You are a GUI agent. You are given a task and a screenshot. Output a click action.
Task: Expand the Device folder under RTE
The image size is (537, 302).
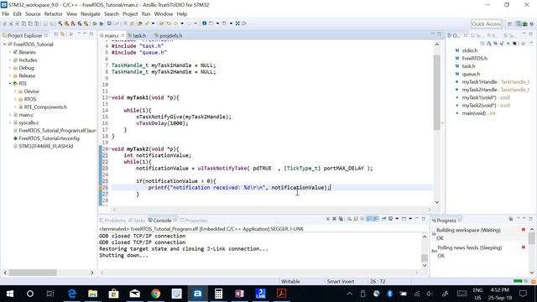tap(15, 91)
